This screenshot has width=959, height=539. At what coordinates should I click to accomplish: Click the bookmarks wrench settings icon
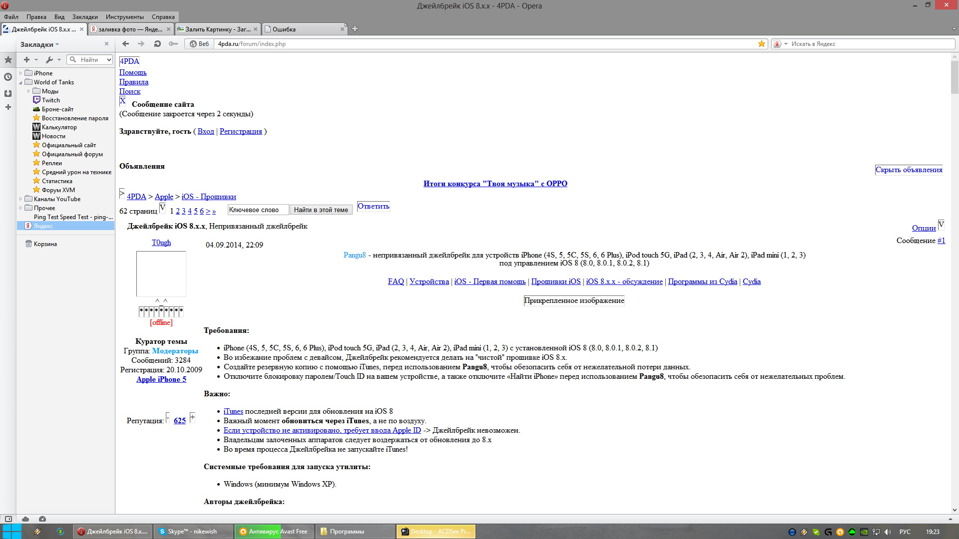49,60
